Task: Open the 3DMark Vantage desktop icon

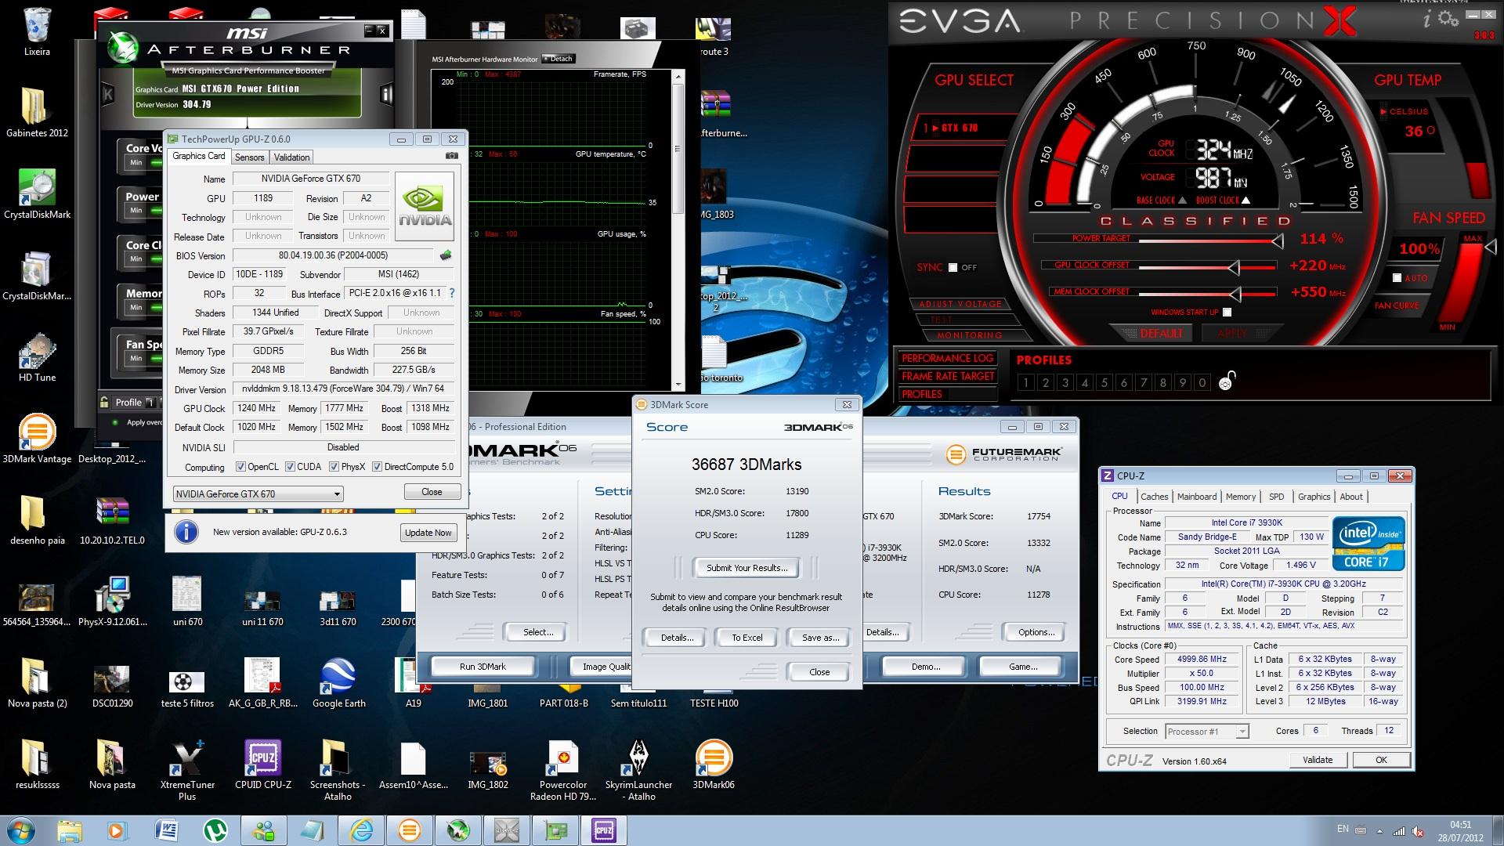Action: 37,439
